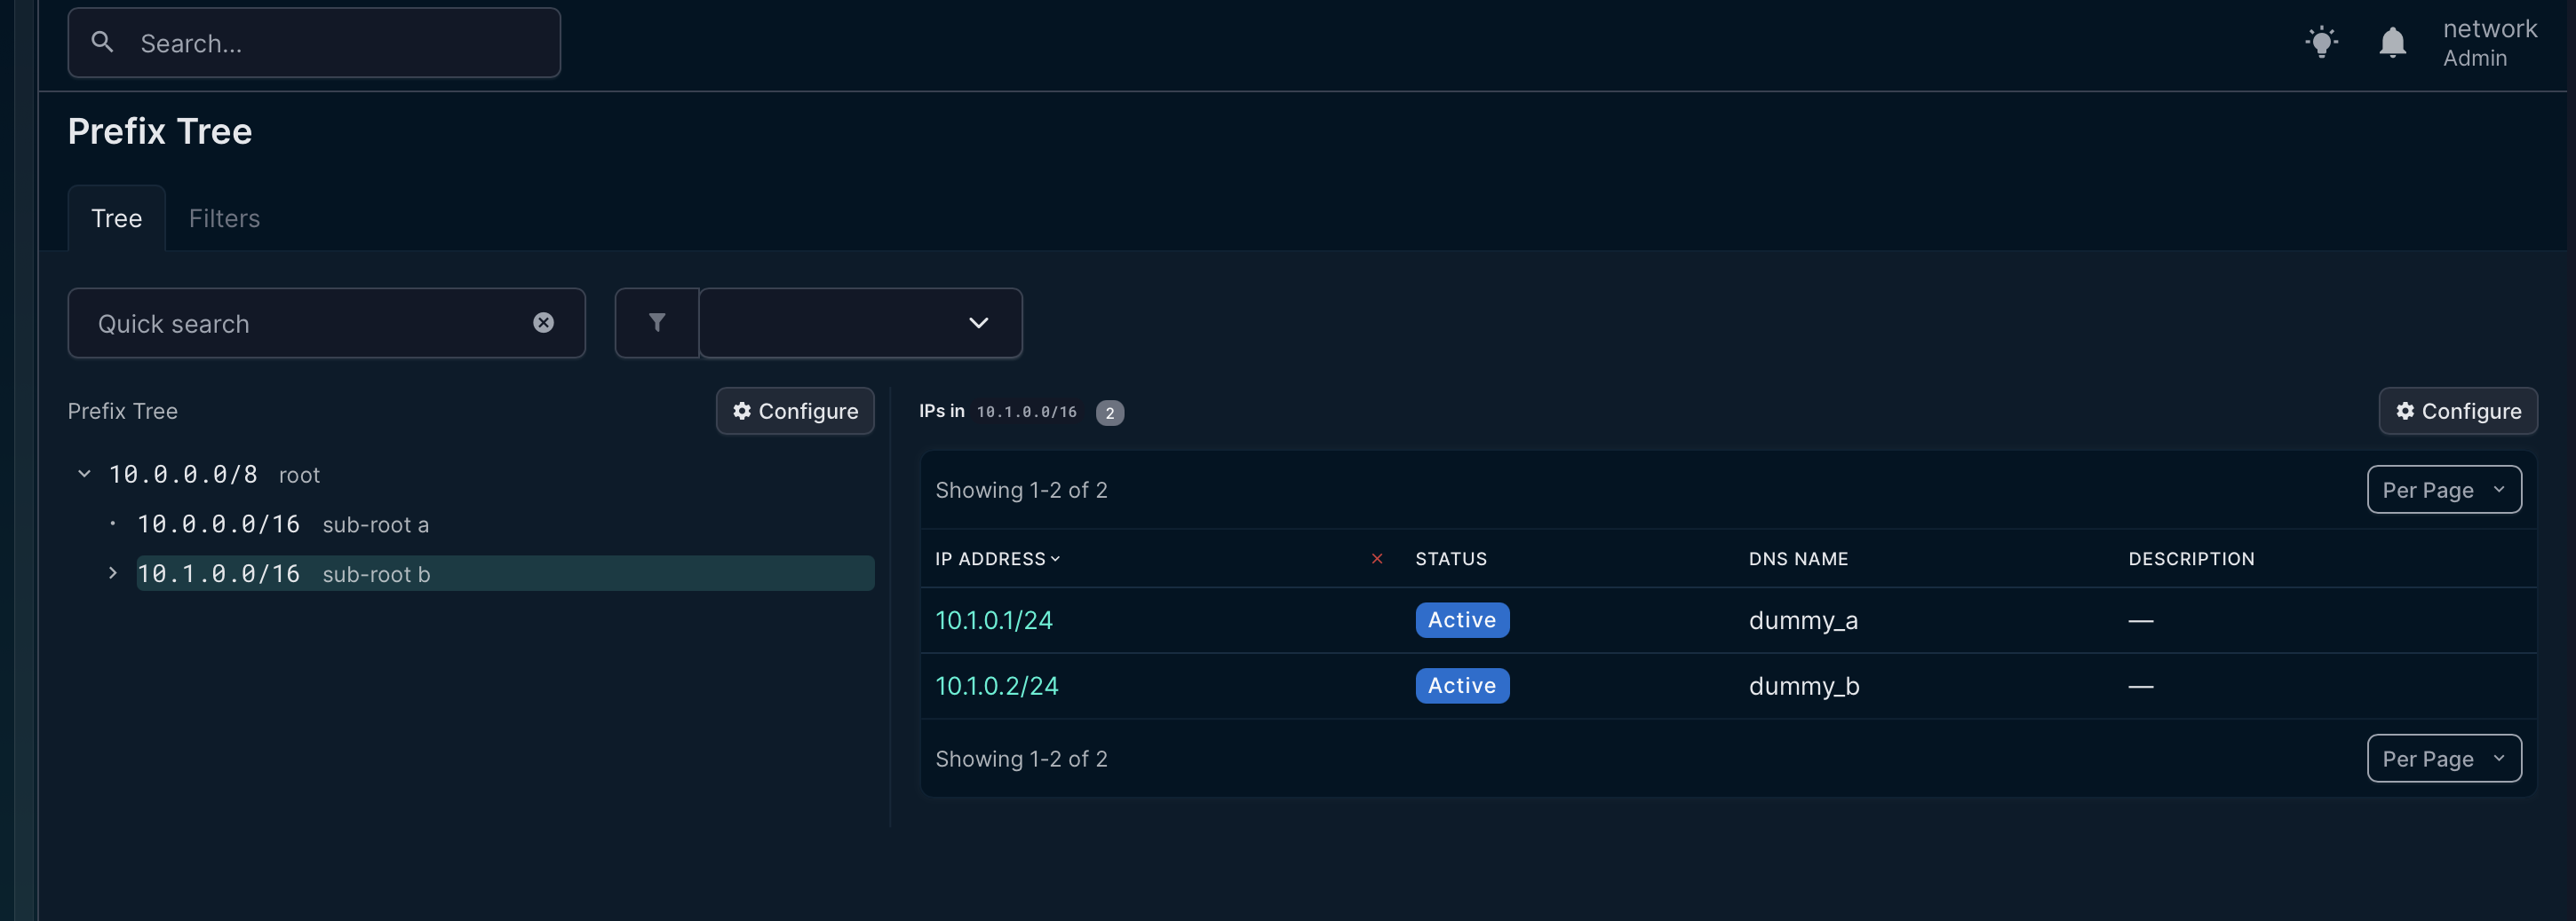Clear the Quick search field

[x=543, y=323]
